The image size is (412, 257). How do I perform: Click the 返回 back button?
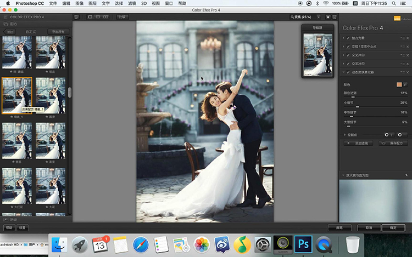coord(9,32)
